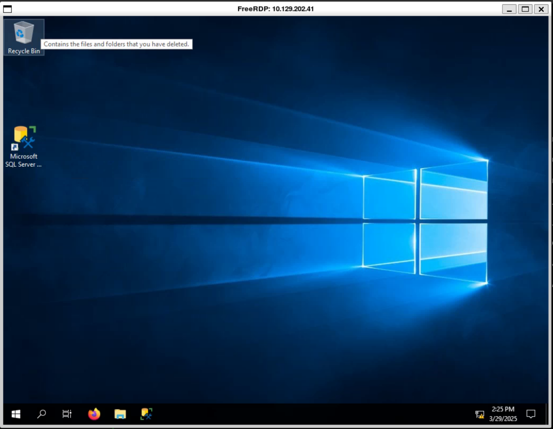The height and width of the screenshot is (429, 553).
Task: Close the FreeRDP remote session window
Action: tap(541, 9)
